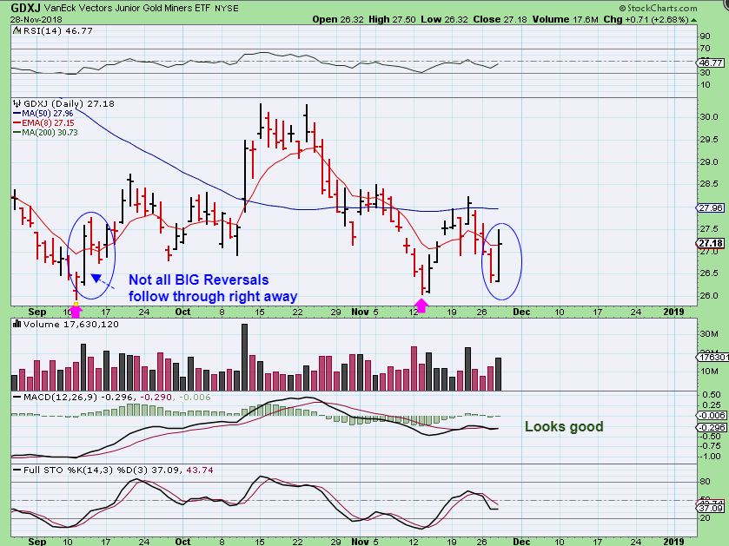
Task: Click the green MA(200) legend line marker
Action: (x=17, y=132)
